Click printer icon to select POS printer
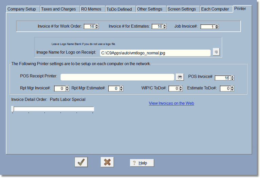Viewport: 260px width, 178px height. click(180, 77)
